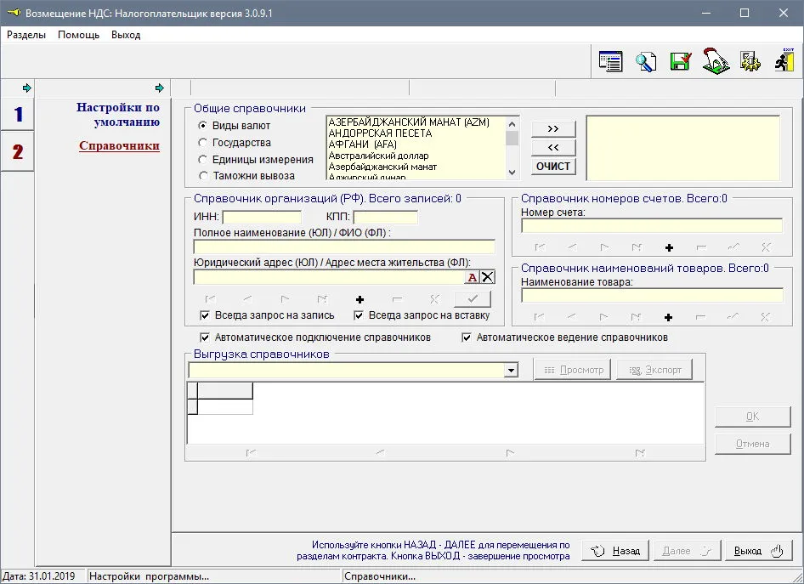804x584 pixels.
Task: Expand the Выгрузка справочников dropdown
Action: coord(511,370)
